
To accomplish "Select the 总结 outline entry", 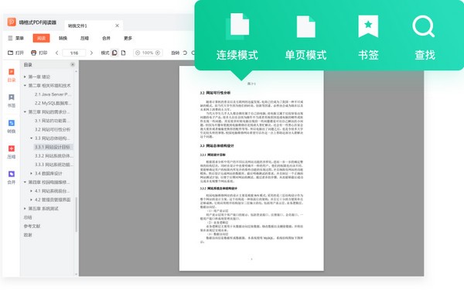I will click(x=28, y=217).
